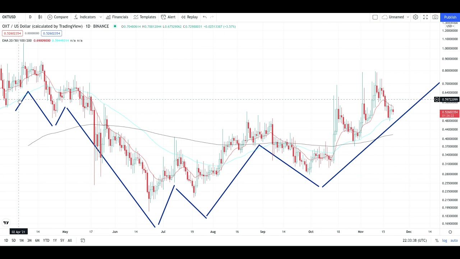Image resolution: width=460 pixels, height=259 pixels.
Task: Select the 1Y date range
Action: click(55, 240)
